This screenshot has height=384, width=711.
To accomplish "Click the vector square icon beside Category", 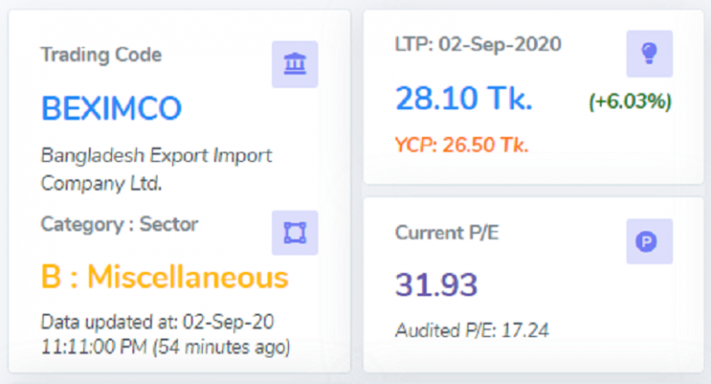I will [294, 233].
